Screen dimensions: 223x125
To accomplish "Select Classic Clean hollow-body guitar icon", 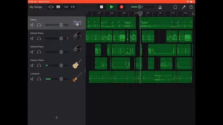I will [x=77, y=64].
